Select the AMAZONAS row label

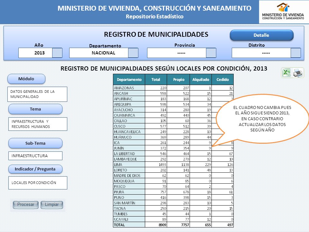129,88
